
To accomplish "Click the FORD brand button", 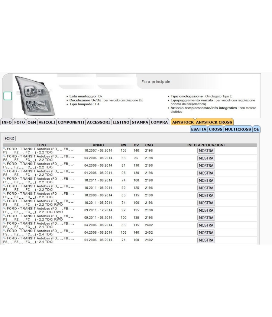I will (x=9, y=139).
